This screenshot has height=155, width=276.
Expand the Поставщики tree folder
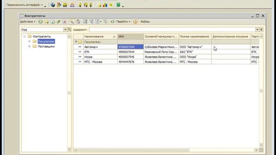(29, 46)
